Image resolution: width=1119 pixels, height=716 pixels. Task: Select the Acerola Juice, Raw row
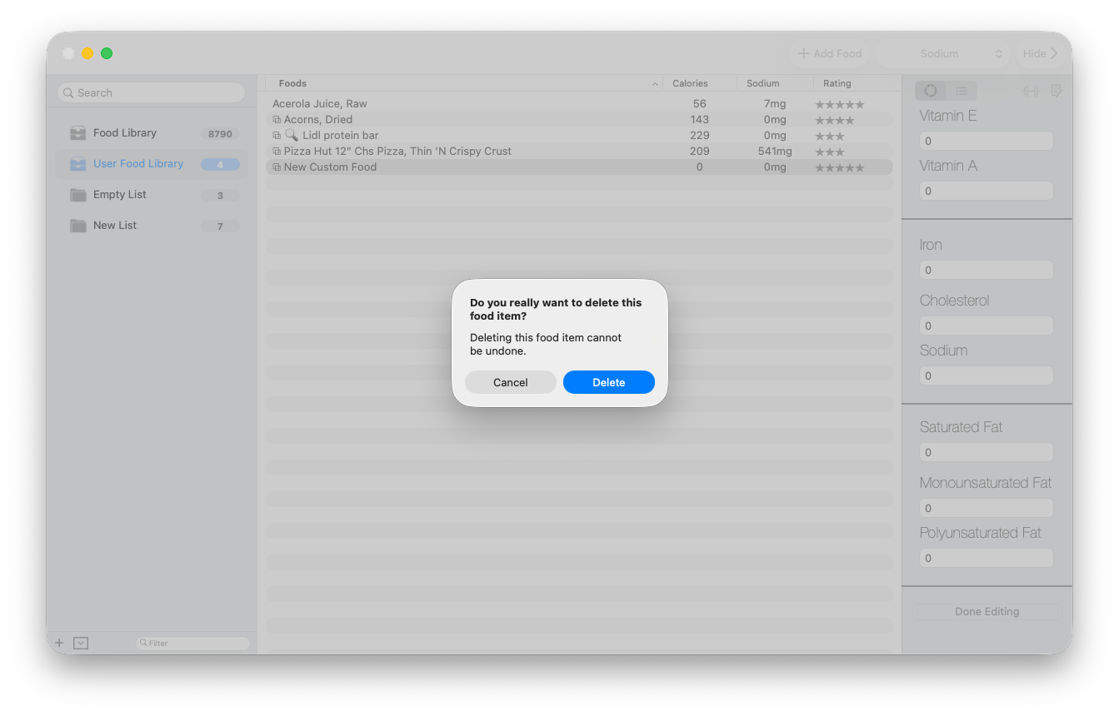tap(579, 104)
